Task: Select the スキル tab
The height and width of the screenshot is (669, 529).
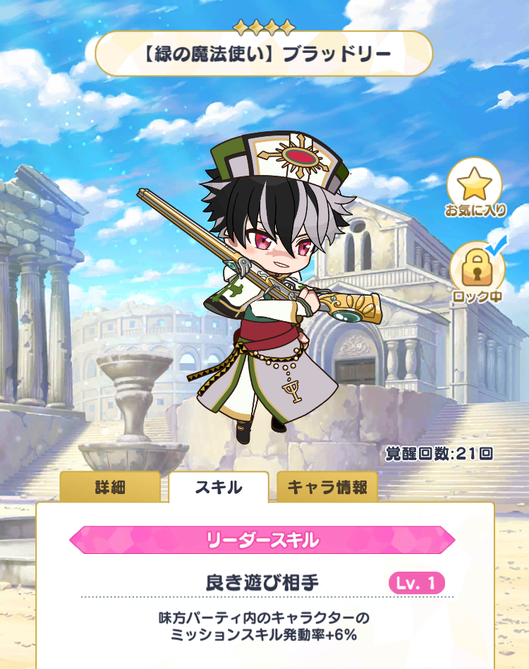Action: 219,487
